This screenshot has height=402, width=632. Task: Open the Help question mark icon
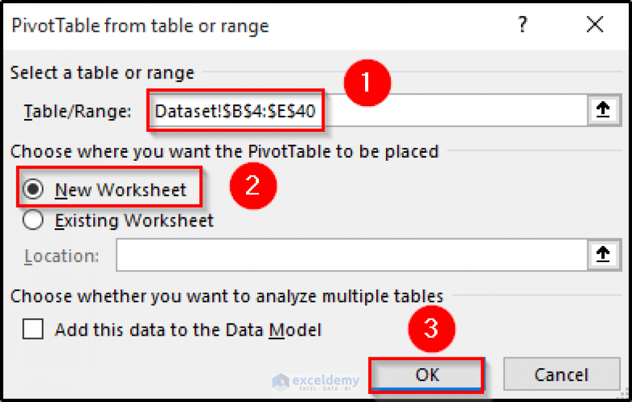(522, 25)
